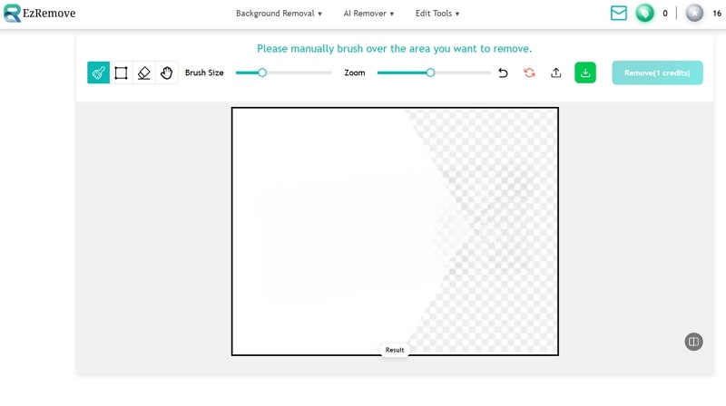726x406 pixels.
Task: Click the Brush Size slider handle
Action: [262, 72]
